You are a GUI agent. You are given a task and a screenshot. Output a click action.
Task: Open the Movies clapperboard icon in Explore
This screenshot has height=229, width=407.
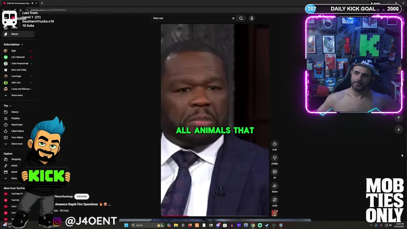pyautogui.click(x=5, y=172)
